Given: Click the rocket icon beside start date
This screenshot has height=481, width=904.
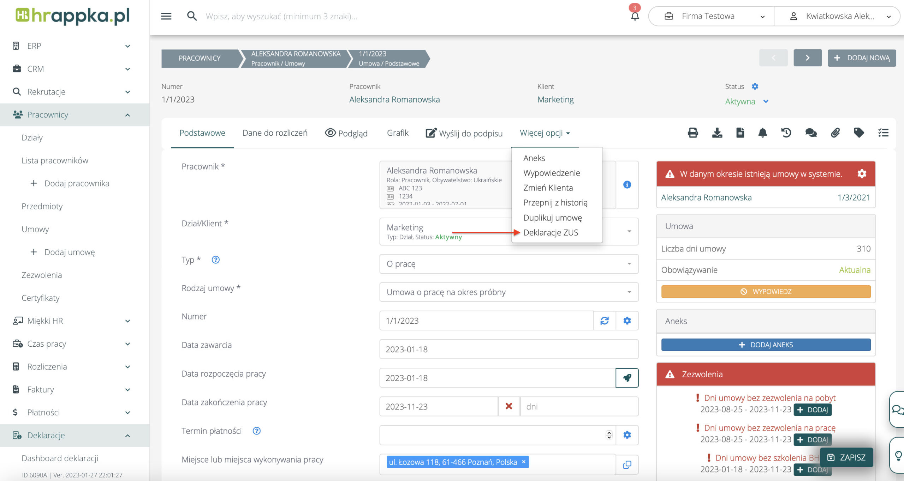Looking at the screenshot, I should click(627, 378).
